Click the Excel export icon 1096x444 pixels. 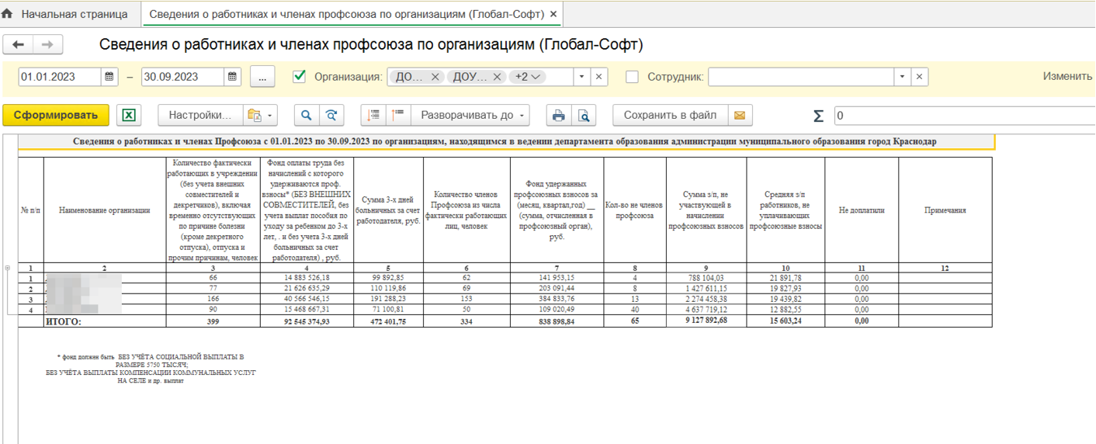(x=129, y=115)
